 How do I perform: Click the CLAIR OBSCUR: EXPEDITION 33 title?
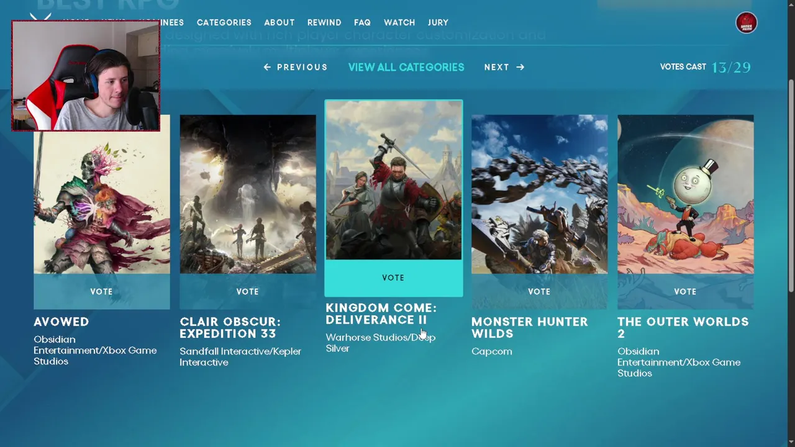230,328
